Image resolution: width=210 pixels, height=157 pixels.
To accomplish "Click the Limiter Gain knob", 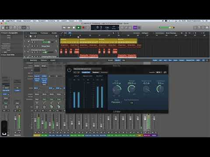I will tap(117, 89).
